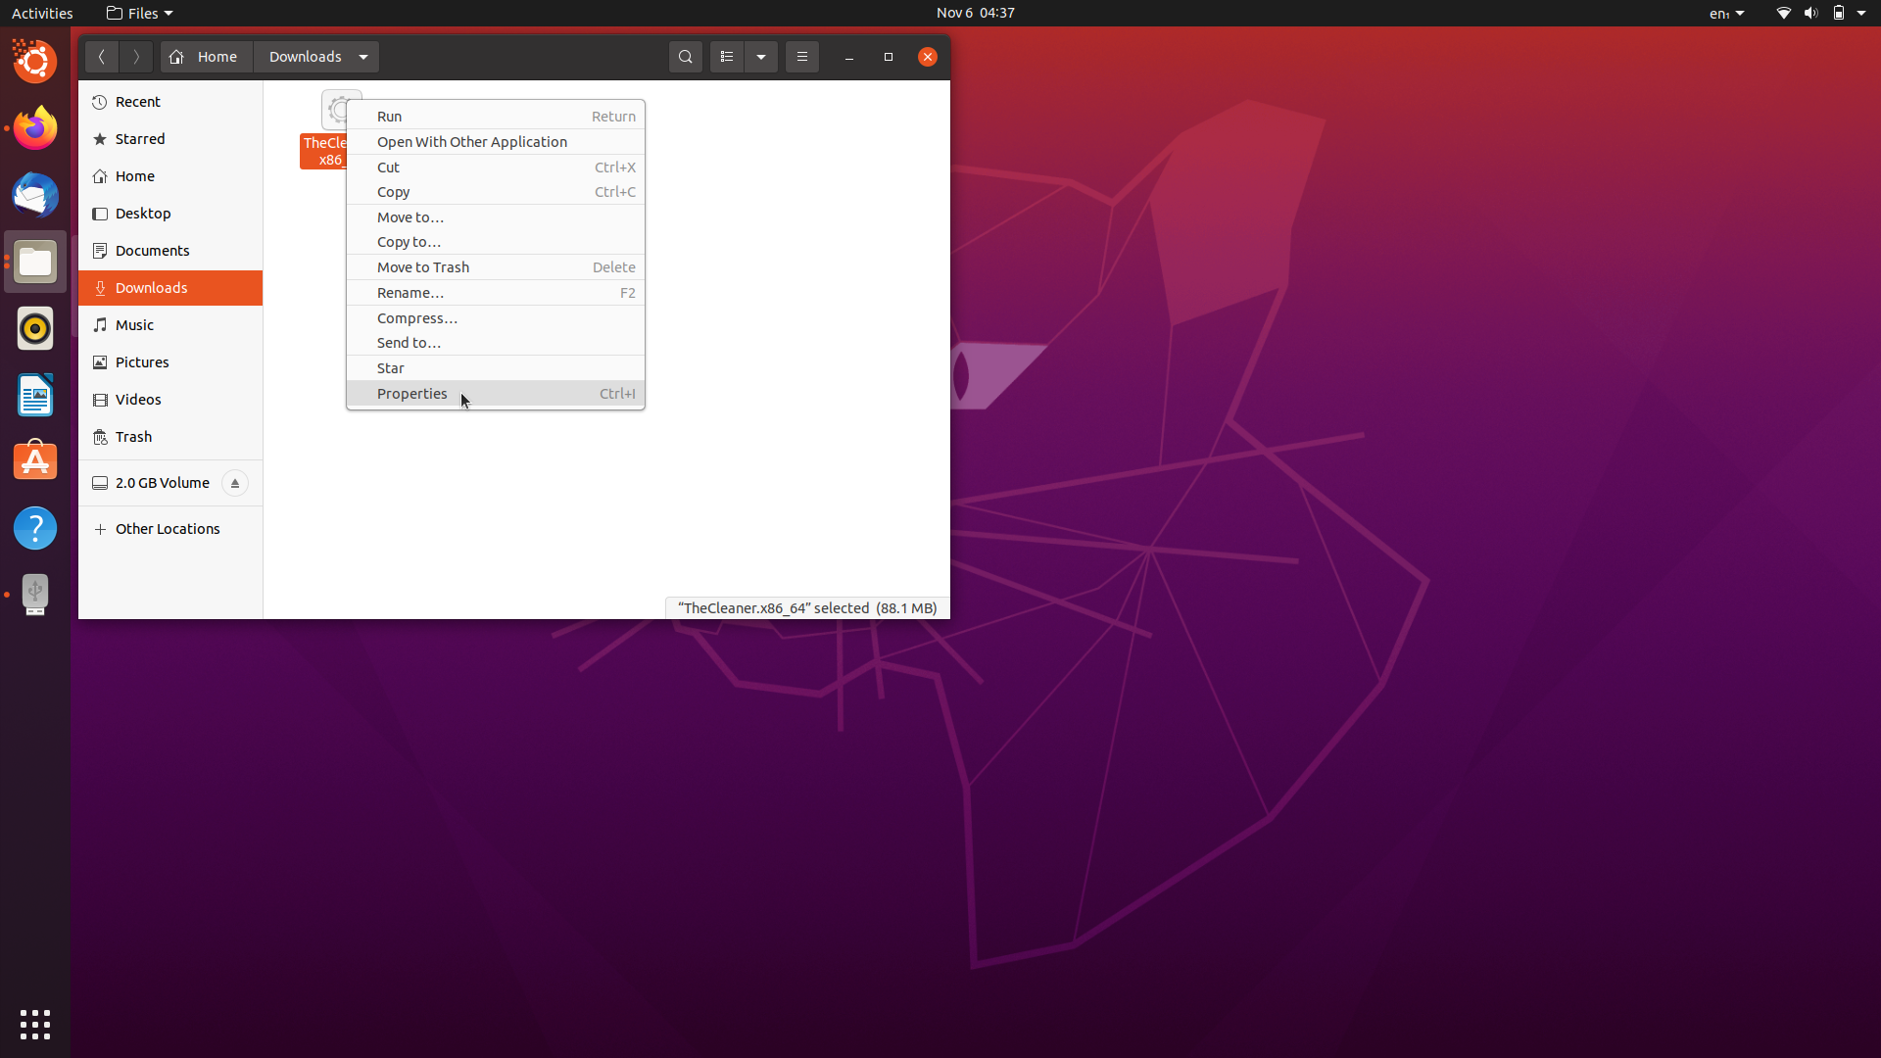Choose Rename… in context menu
This screenshot has width=1881, height=1058.
[x=496, y=293]
